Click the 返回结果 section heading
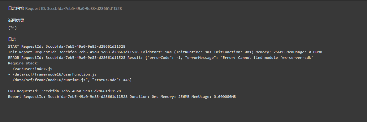This screenshot has height=122, width=367. click(16, 21)
